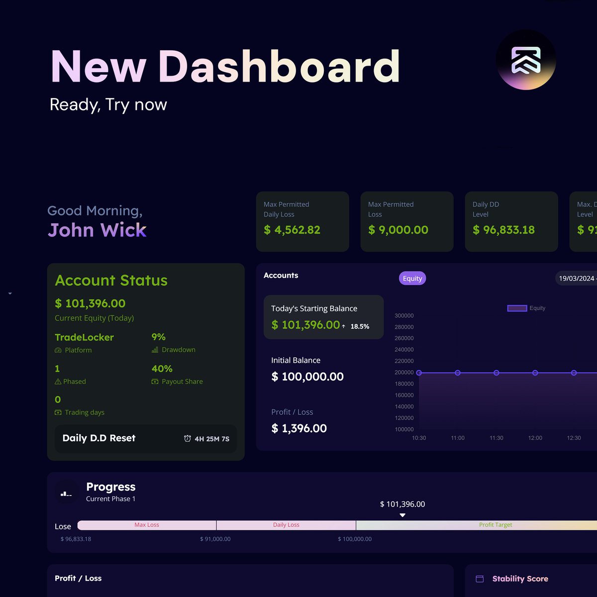This screenshot has height=597, width=597.
Task: Click the Daily Loss progress segment
Action: [x=286, y=525]
